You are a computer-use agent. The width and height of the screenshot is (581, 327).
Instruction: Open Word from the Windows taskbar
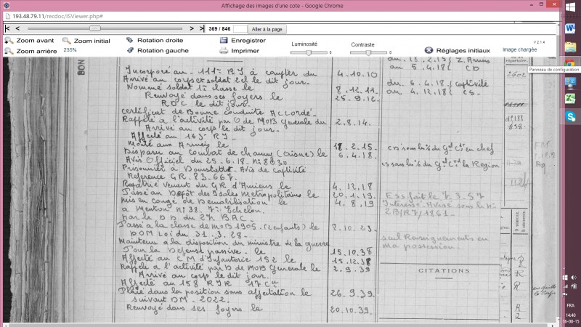click(x=570, y=28)
